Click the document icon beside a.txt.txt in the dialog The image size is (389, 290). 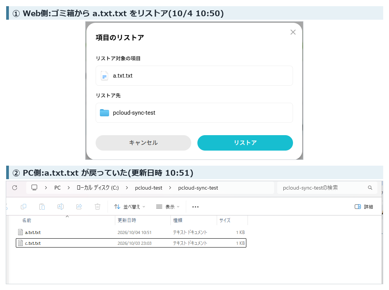point(104,76)
